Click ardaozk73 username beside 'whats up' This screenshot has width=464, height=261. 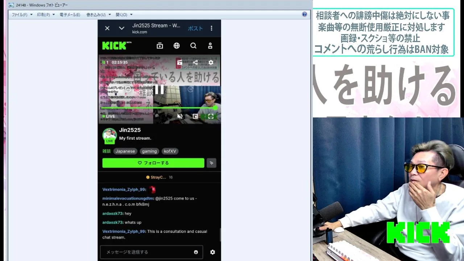pyautogui.click(x=112, y=222)
